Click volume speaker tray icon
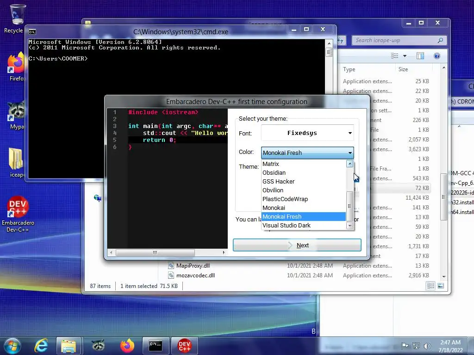This screenshot has height=355, width=474. [427, 346]
